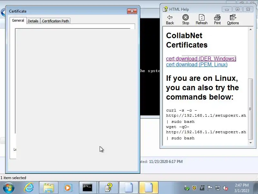Screen dimensions: 258x194
Task: Open network tray icon
Action: click(x=218, y=188)
